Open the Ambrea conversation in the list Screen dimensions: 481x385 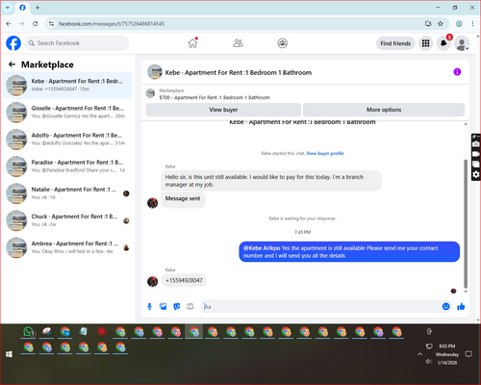(67, 247)
